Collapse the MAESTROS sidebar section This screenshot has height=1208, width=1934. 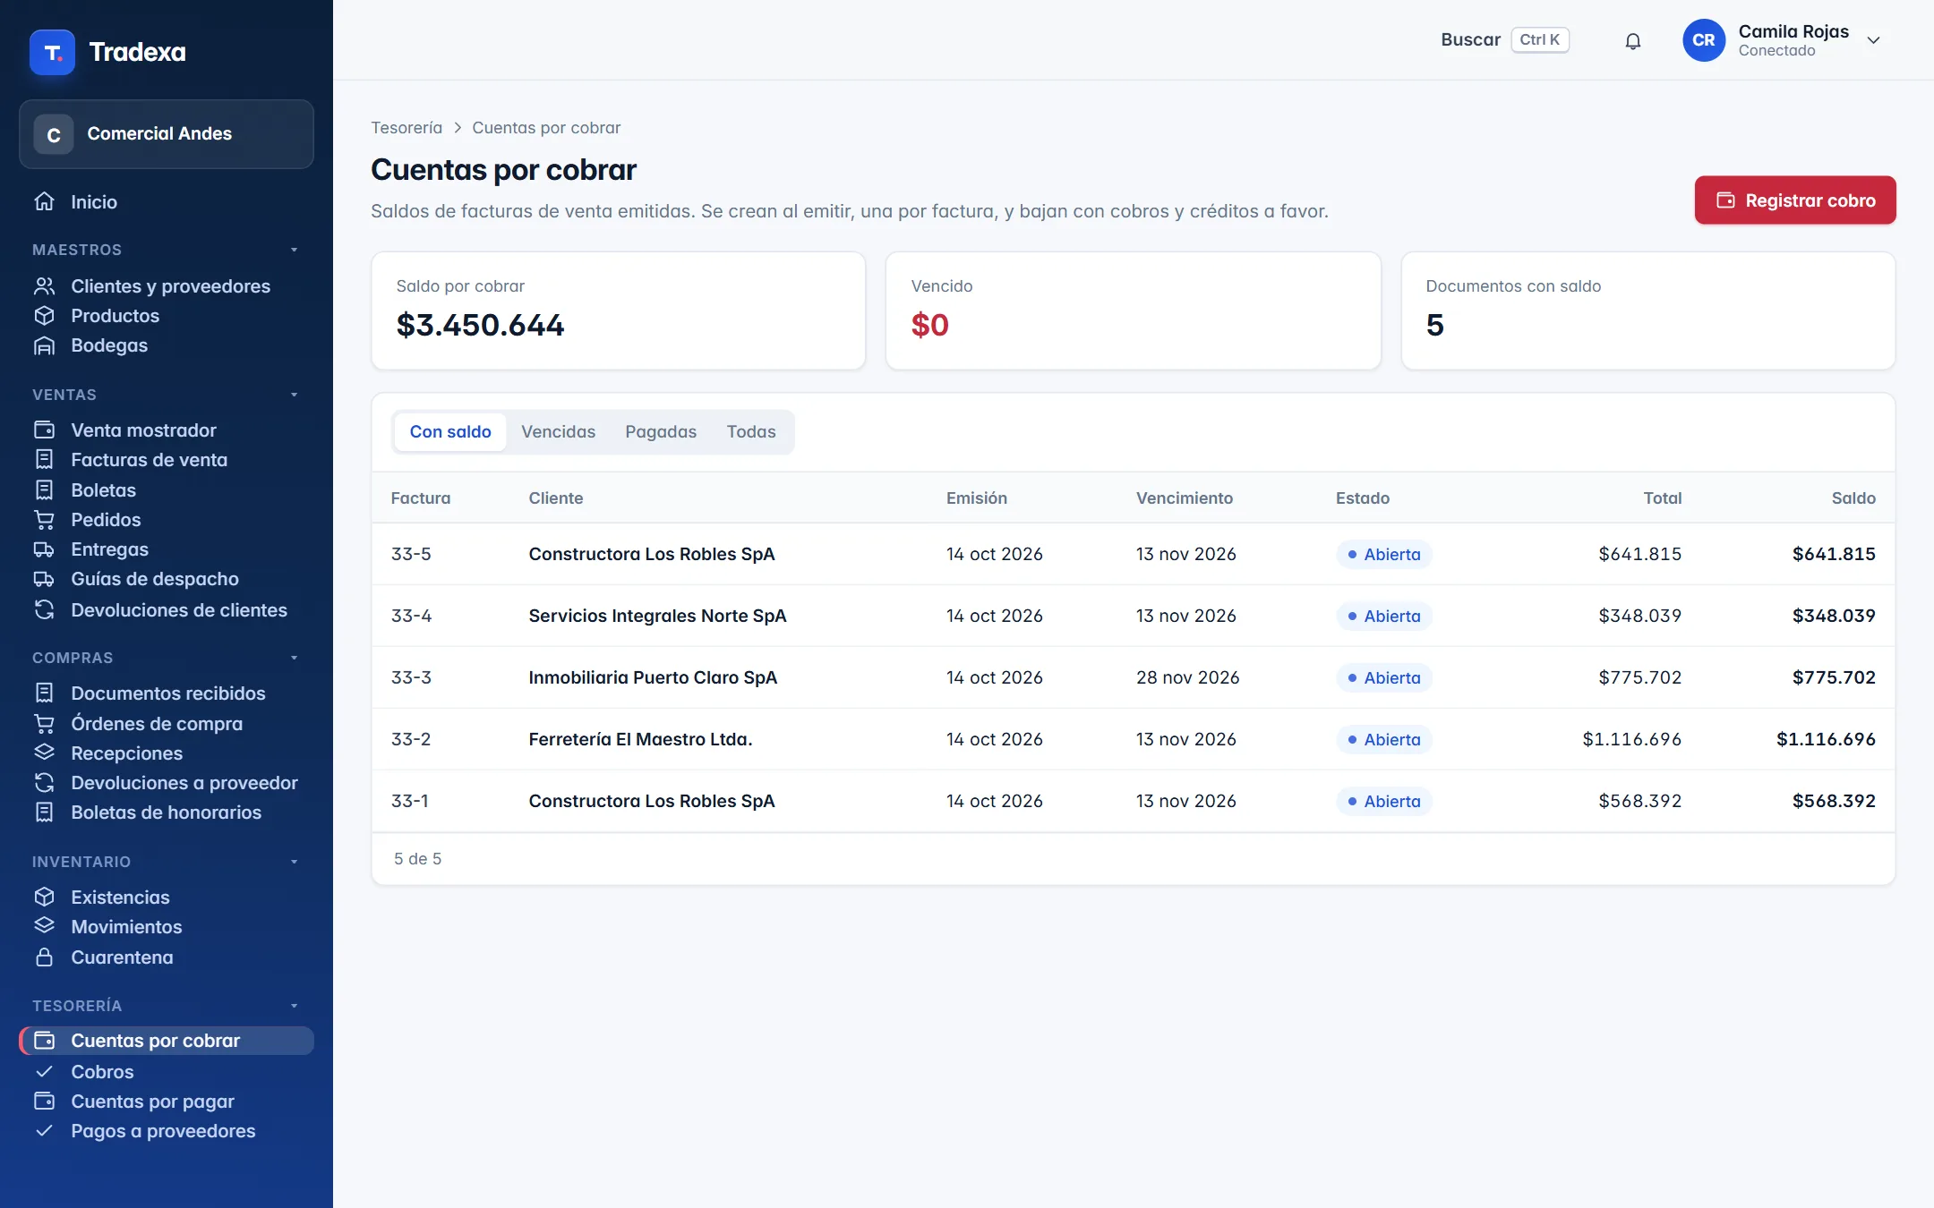[x=294, y=250]
